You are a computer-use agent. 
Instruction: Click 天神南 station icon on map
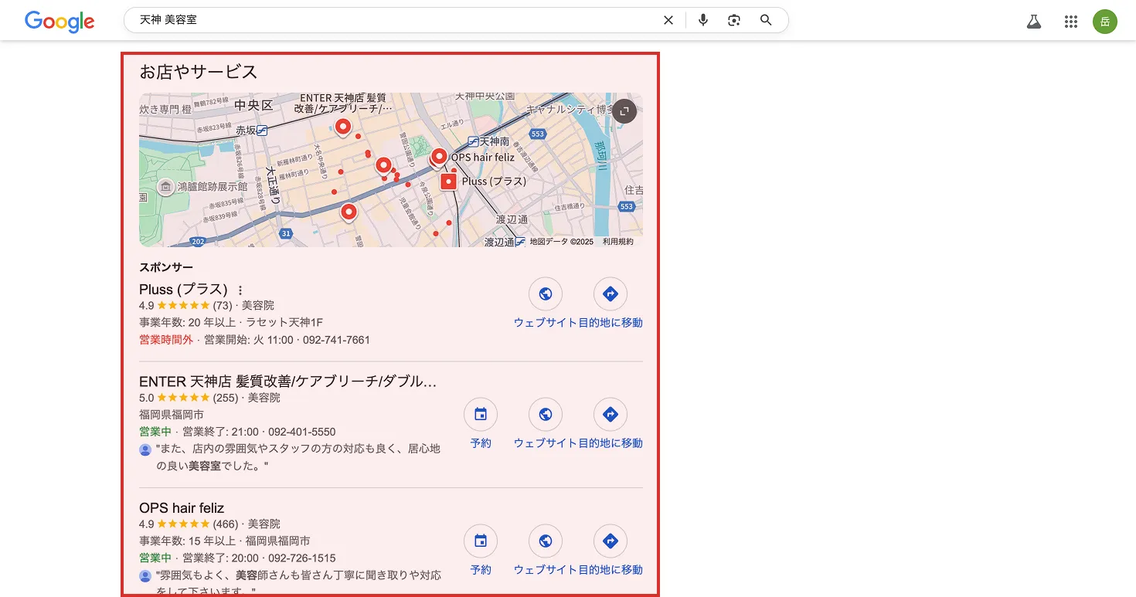(x=473, y=141)
